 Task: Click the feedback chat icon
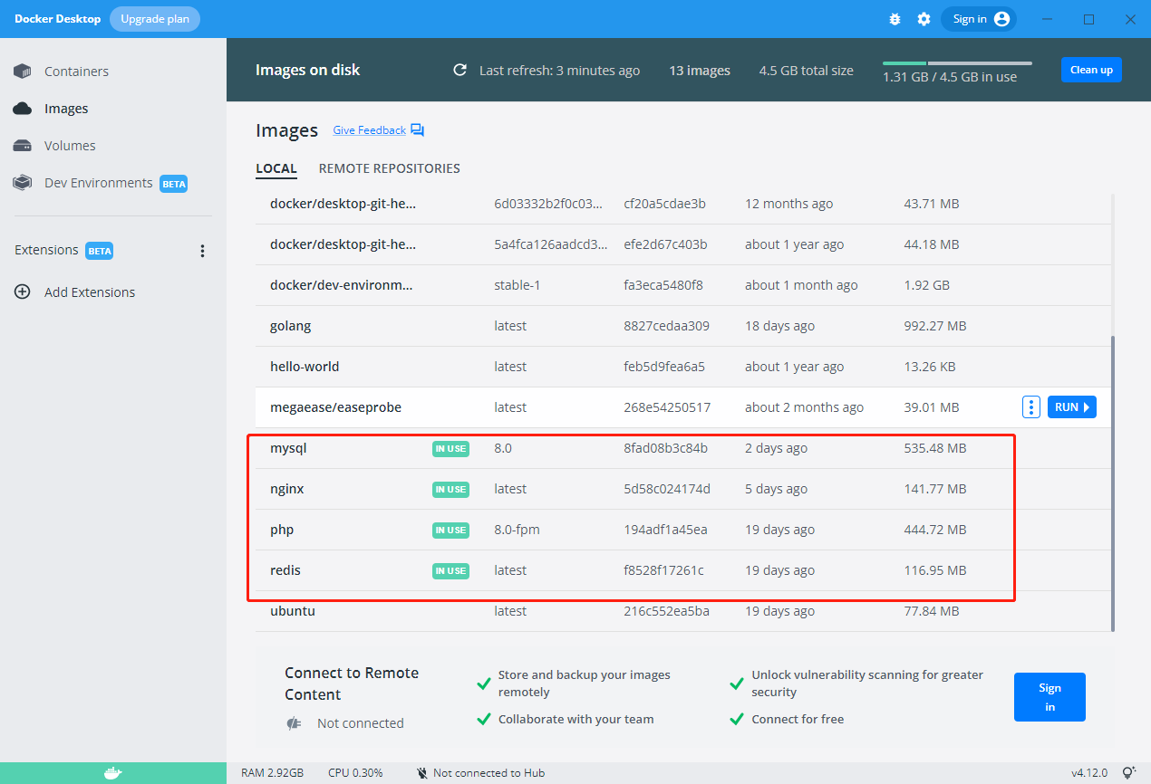(417, 130)
